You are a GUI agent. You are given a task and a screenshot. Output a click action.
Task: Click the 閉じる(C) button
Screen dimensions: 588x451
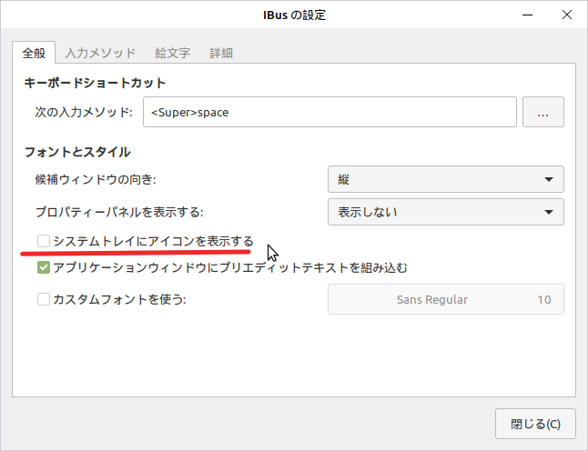535,424
